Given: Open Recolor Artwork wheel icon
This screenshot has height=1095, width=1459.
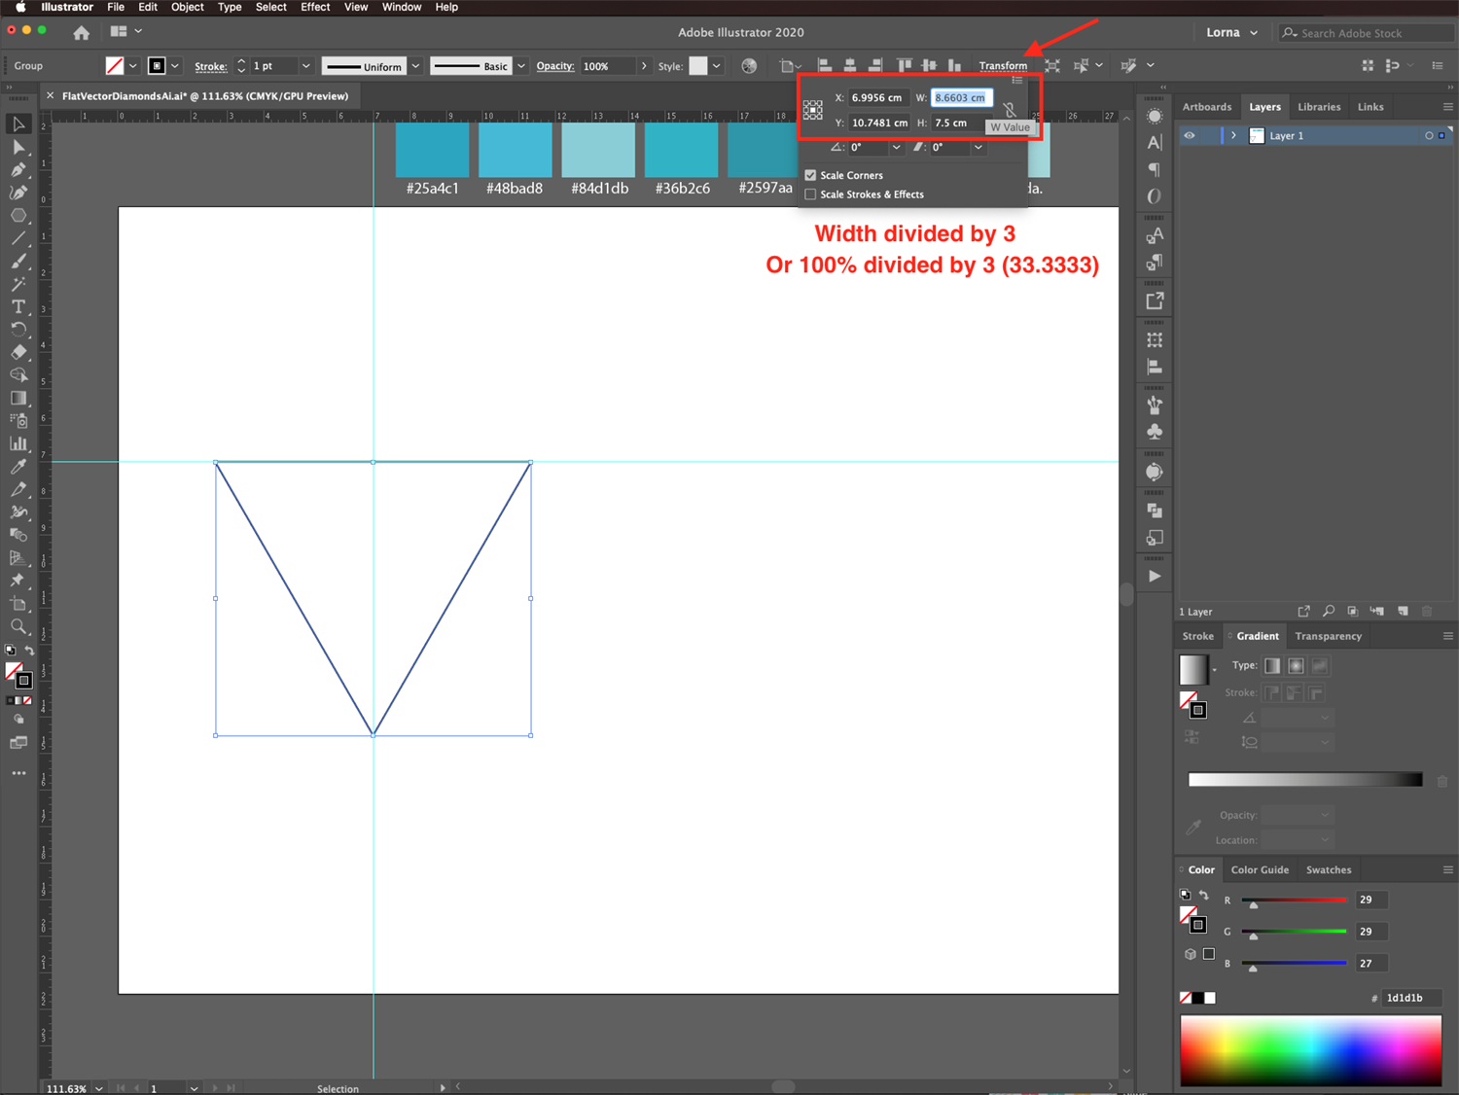Looking at the screenshot, I should point(749,66).
